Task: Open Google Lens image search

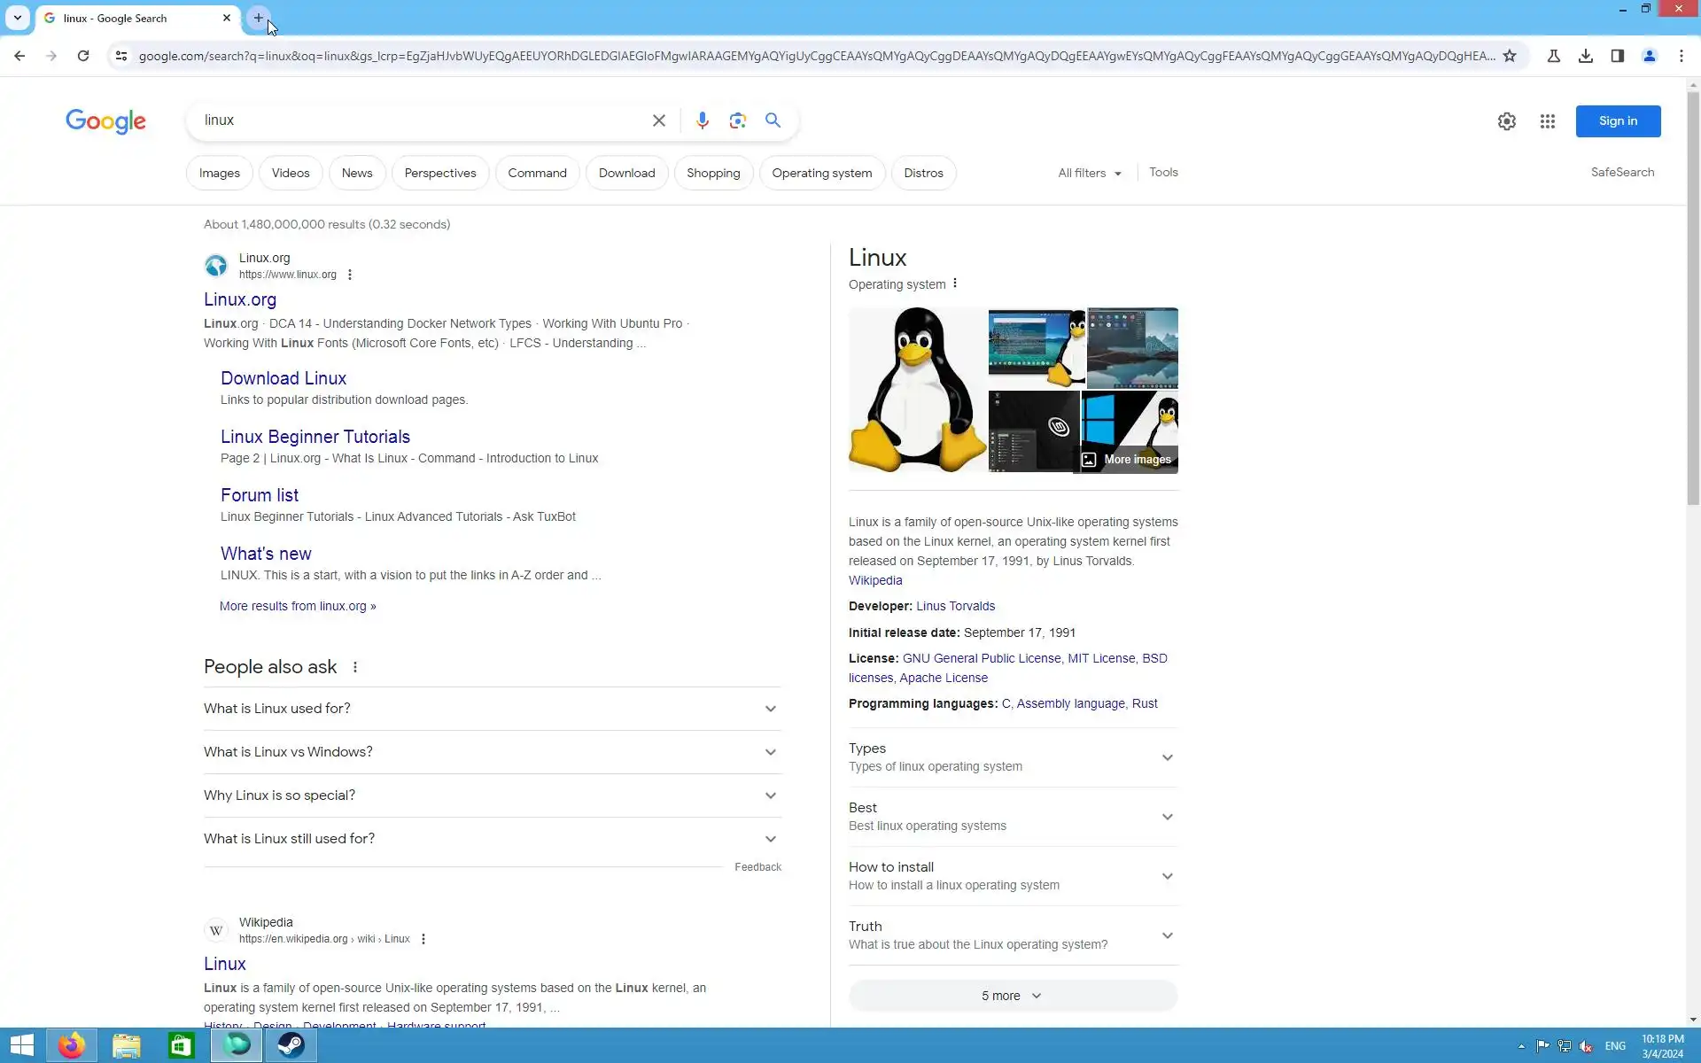Action: (737, 120)
